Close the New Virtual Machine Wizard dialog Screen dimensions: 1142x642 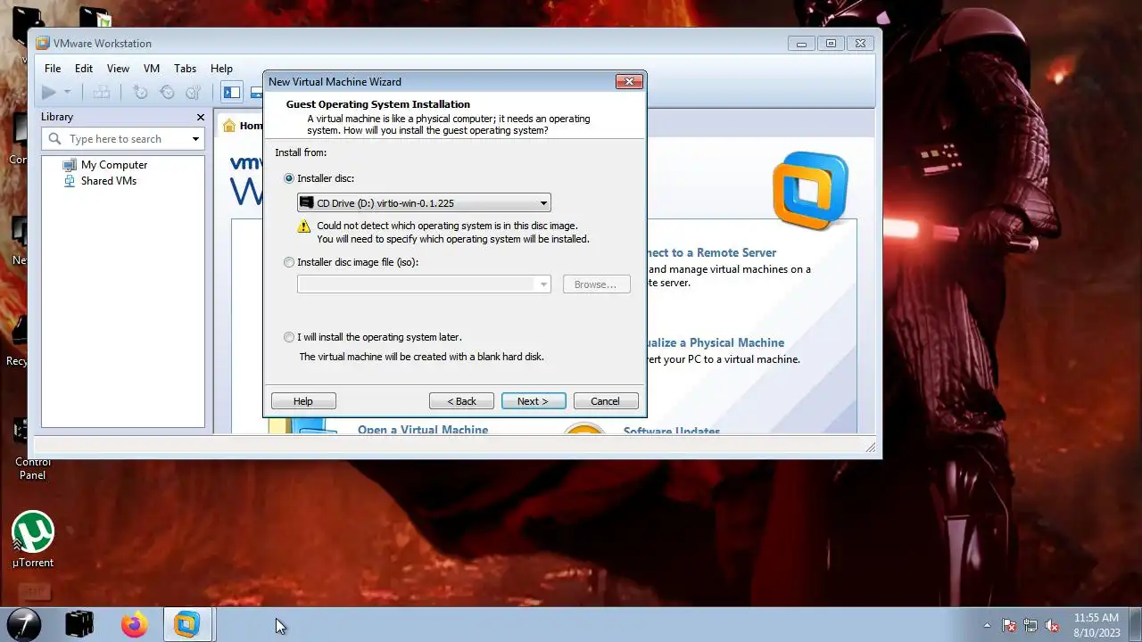pyautogui.click(x=629, y=81)
